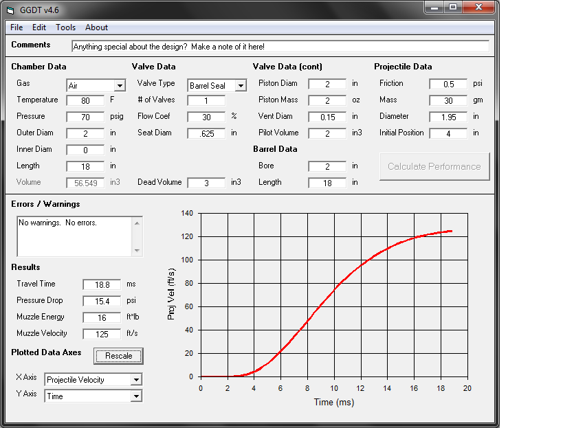Select the projectile Mass field

click(448, 100)
